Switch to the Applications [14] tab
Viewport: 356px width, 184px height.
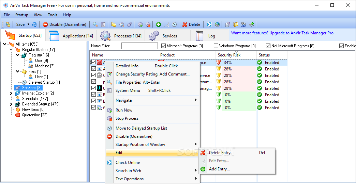(71, 36)
